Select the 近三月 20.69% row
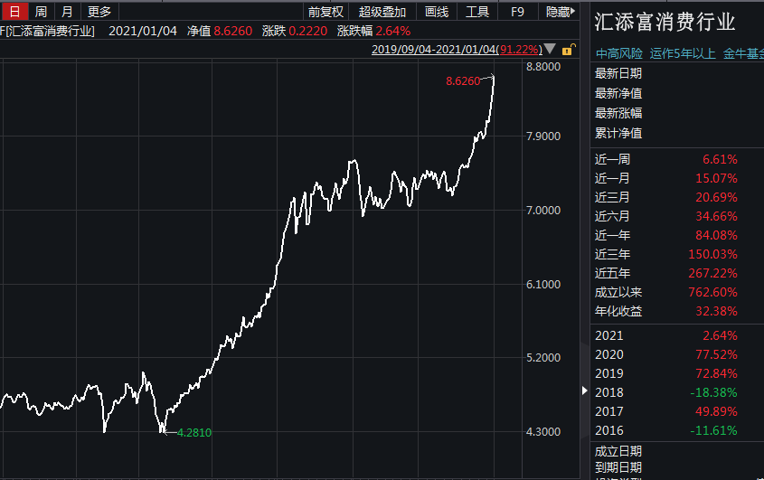 [666, 197]
